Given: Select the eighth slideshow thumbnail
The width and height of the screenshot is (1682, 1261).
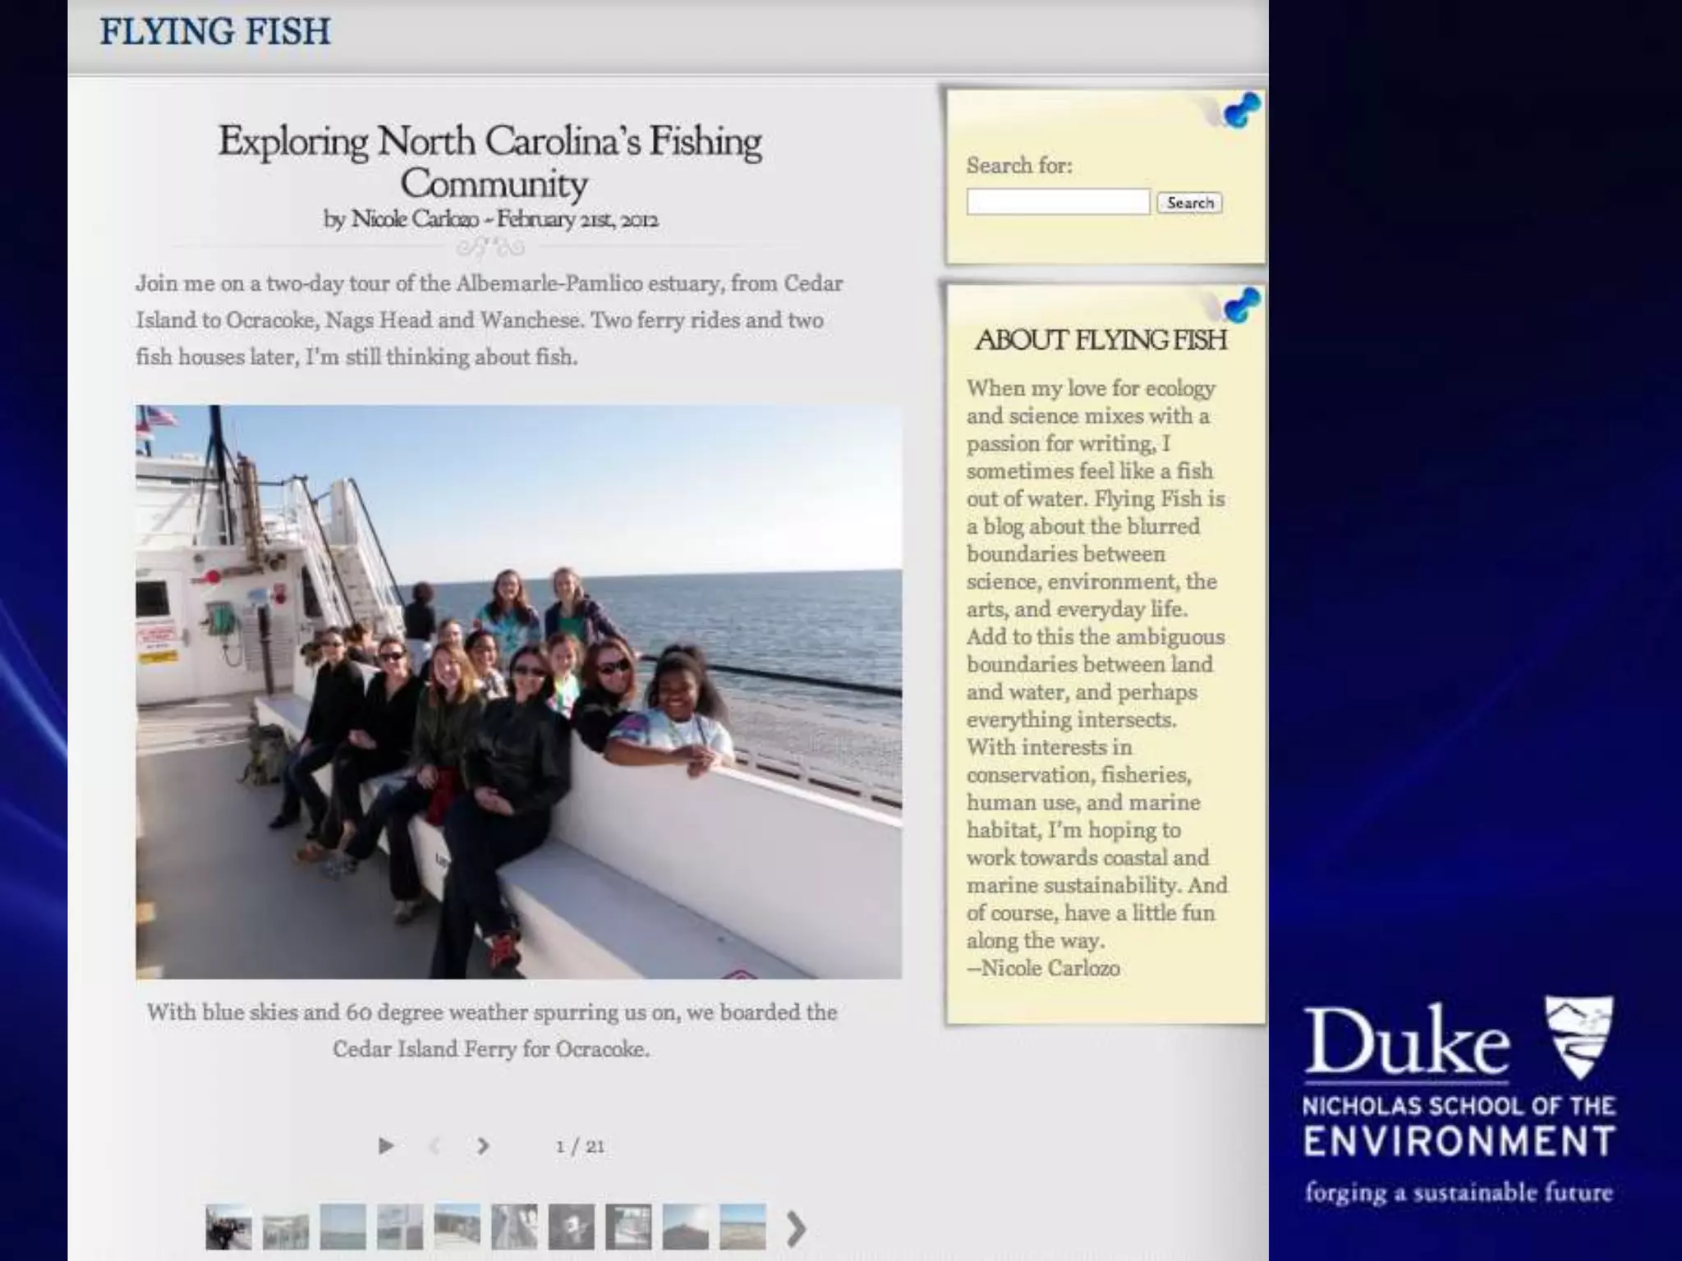Looking at the screenshot, I should pos(628,1227).
